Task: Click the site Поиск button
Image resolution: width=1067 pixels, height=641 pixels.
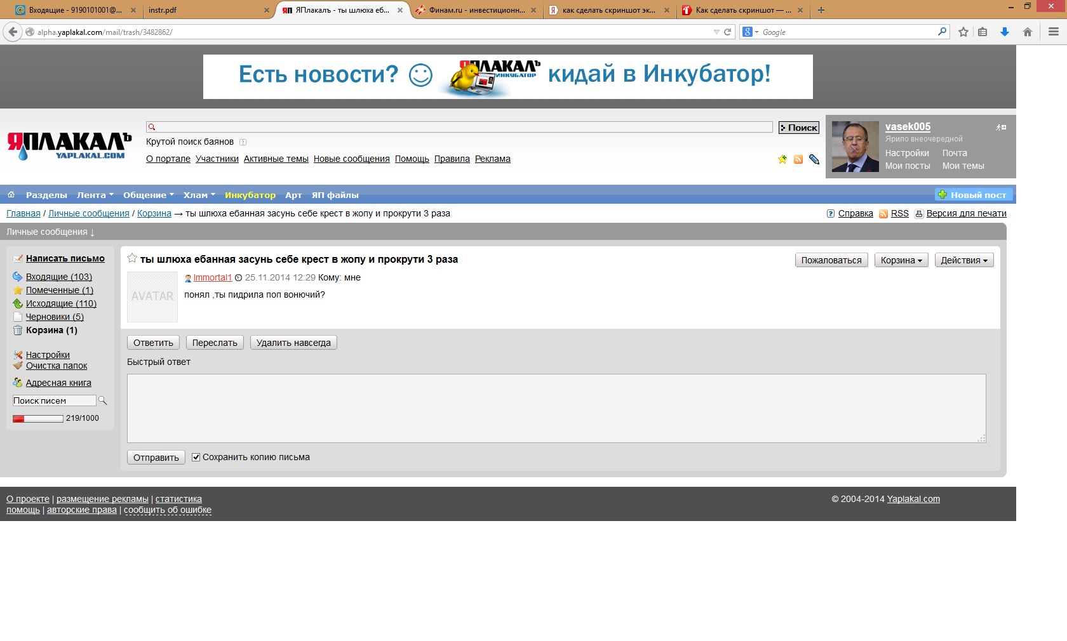Action: [799, 128]
